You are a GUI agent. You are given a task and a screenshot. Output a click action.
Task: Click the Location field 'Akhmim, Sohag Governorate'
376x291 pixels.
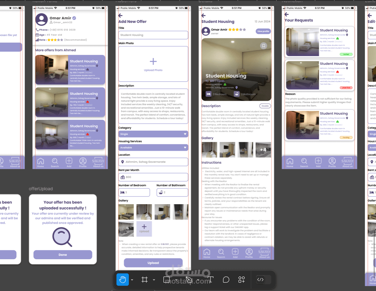(x=153, y=162)
